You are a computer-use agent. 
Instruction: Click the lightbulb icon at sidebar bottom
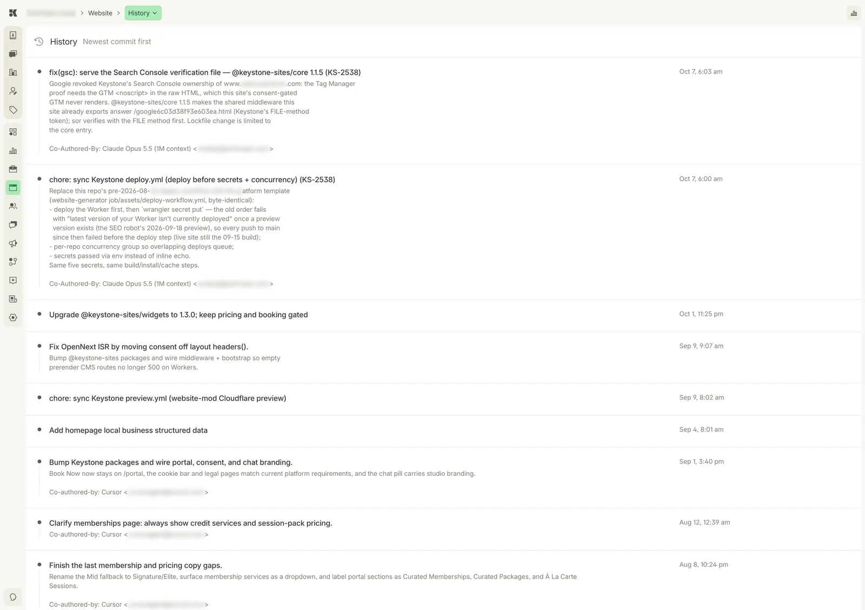click(13, 597)
